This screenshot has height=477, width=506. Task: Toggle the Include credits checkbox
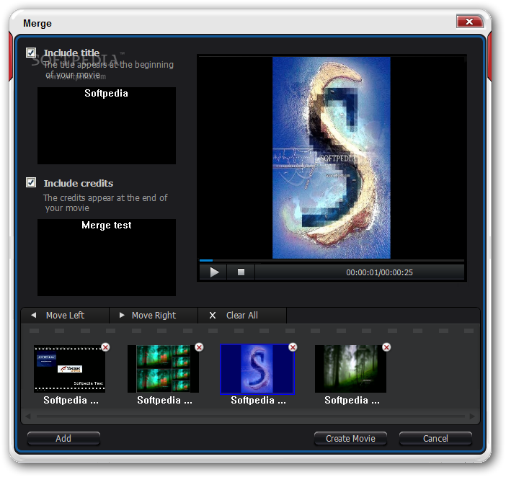point(31,182)
